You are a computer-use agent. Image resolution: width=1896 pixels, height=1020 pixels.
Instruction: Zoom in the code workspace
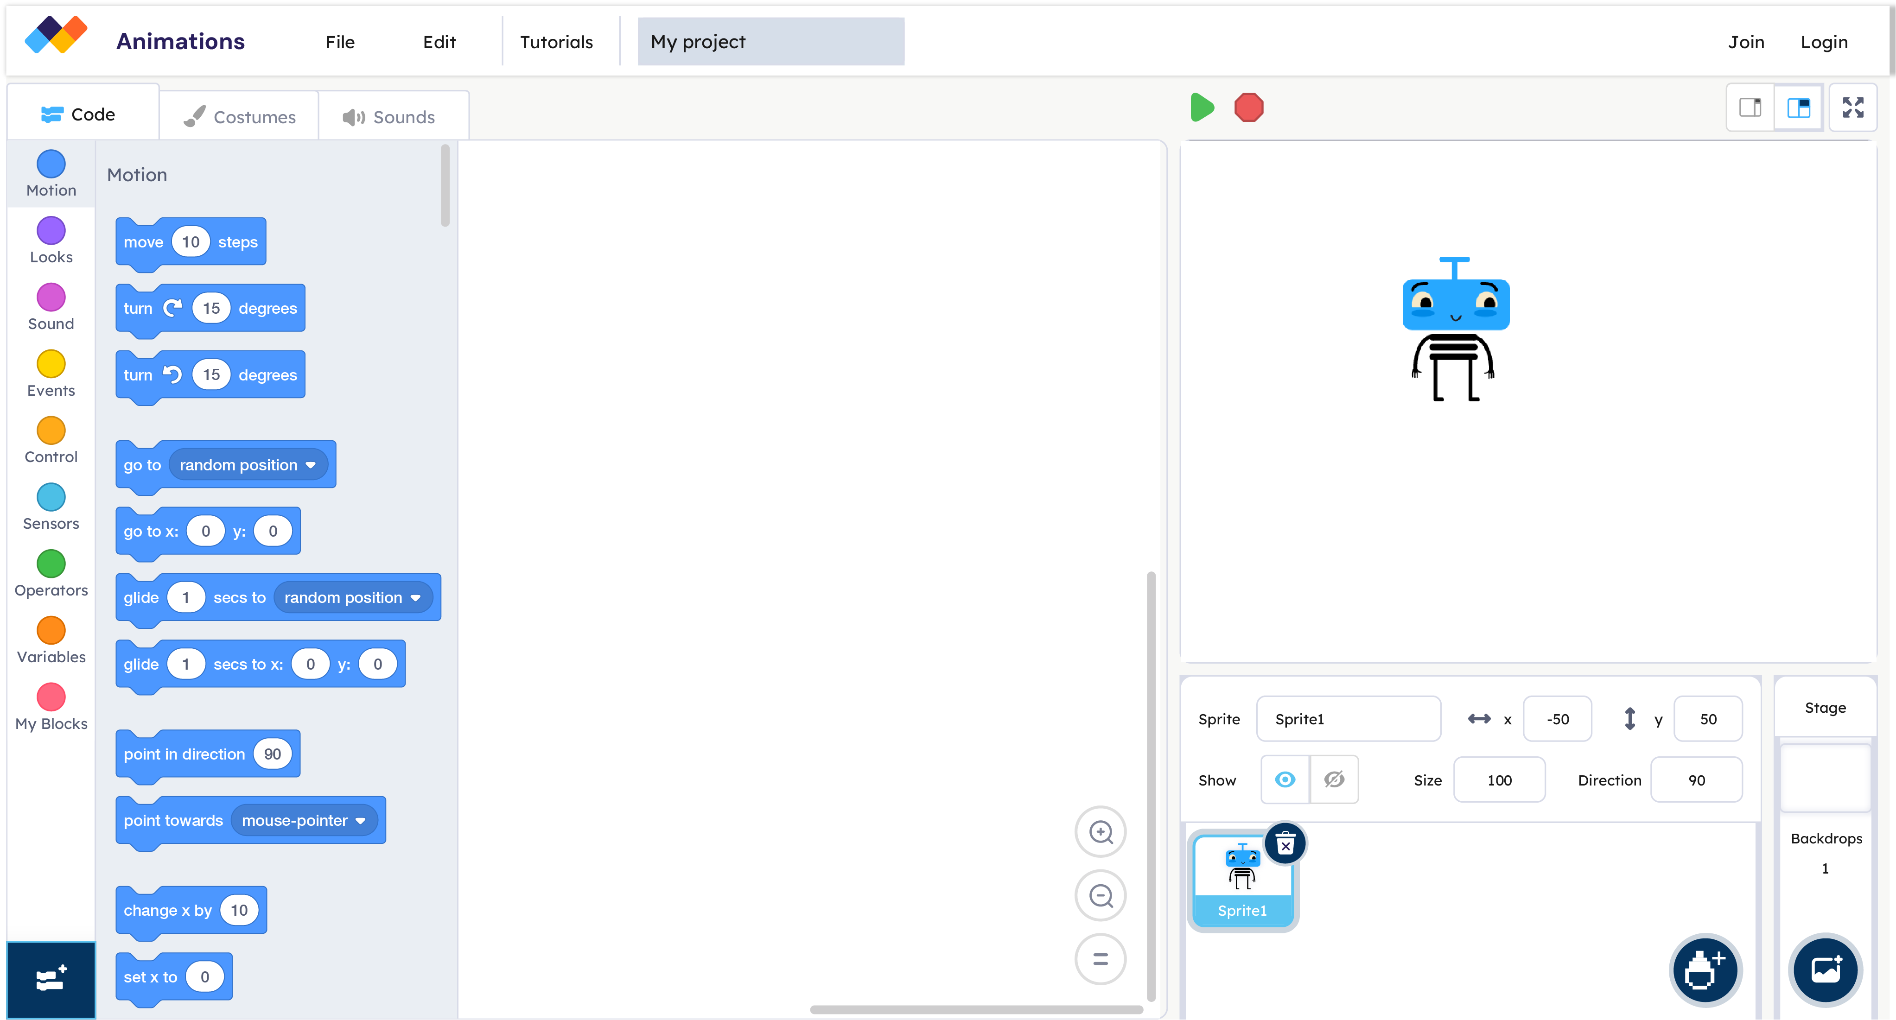[1101, 831]
